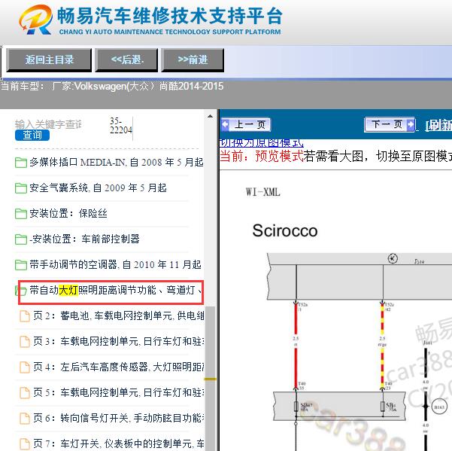Click 切换为原图模式 link
Screen dimensions: 452x451
tap(262, 143)
